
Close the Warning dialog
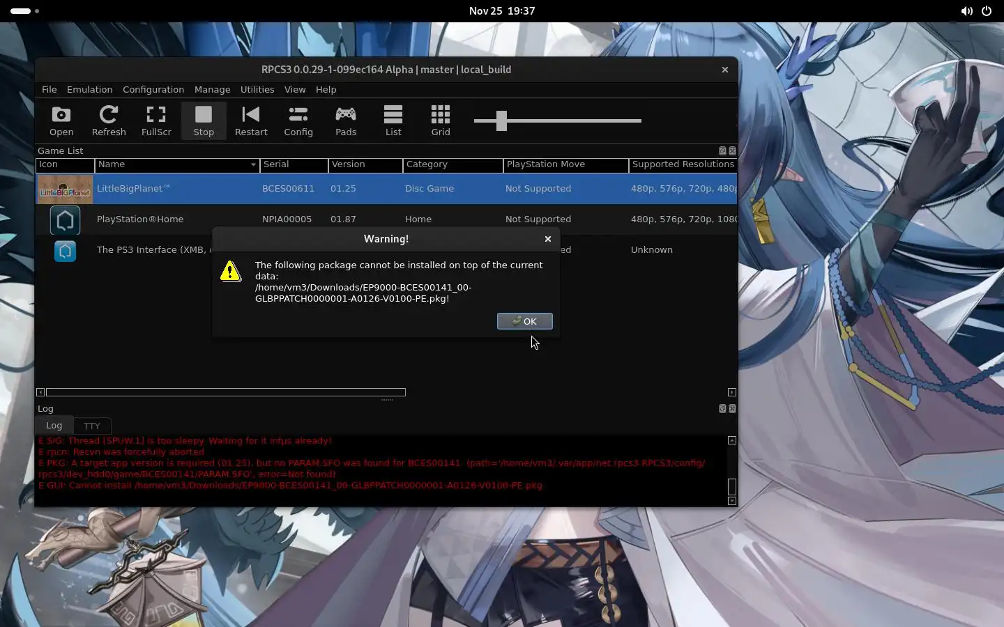pyautogui.click(x=548, y=239)
